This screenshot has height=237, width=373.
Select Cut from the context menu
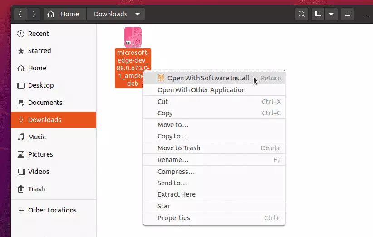tap(214, 102)
